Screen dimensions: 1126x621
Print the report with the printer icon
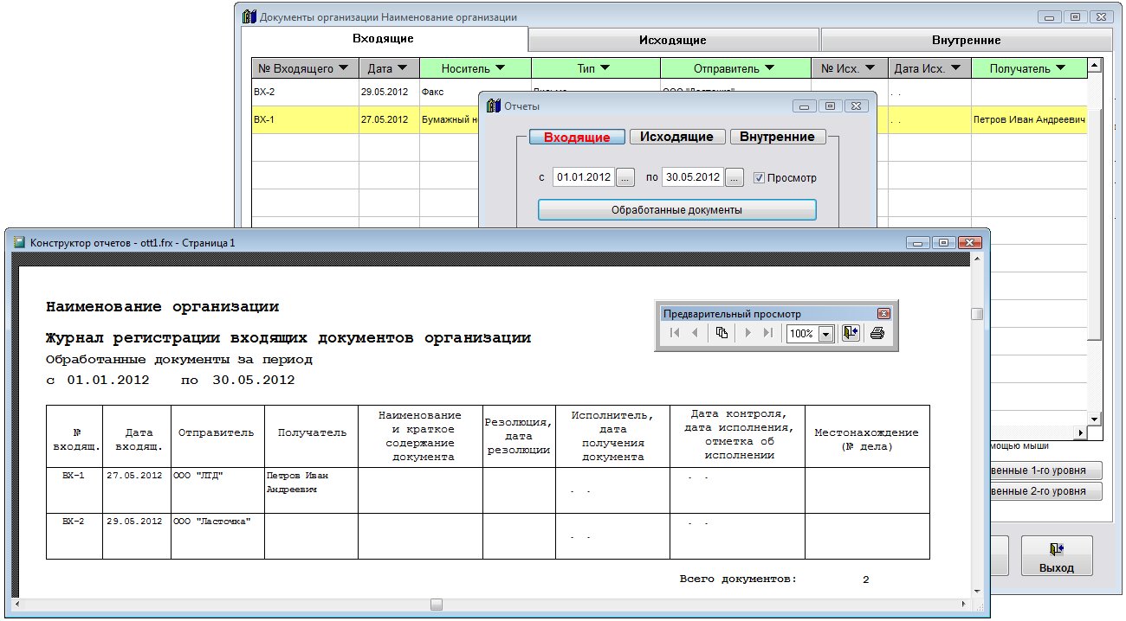pyautogui.click(x=877, y=333)
